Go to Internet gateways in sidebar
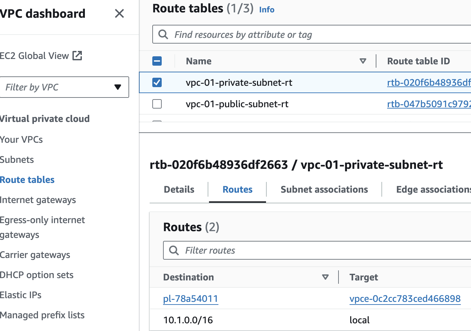This screenshot has height=331, width=471. [38, 200]
